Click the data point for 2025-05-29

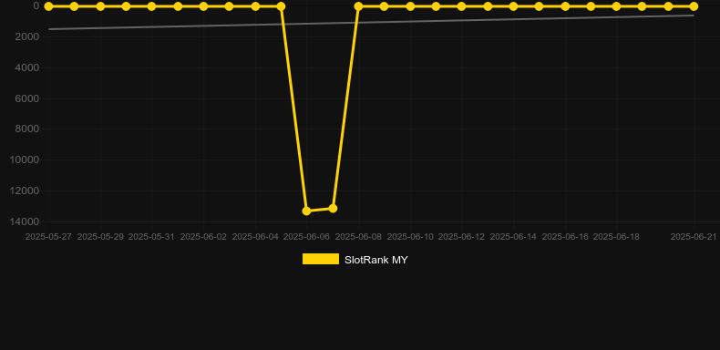click(100, 6)
